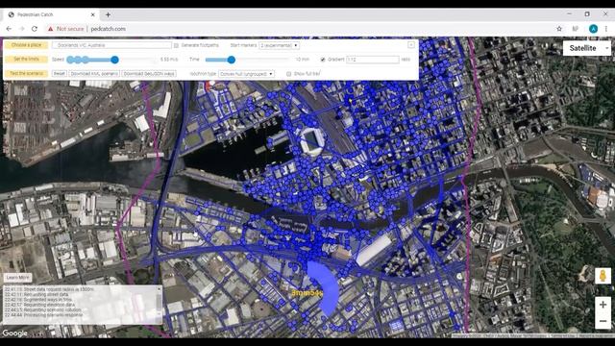Click the Gradient ratio input field
Viewport: 615px width, 346px height.
[373, 60]
